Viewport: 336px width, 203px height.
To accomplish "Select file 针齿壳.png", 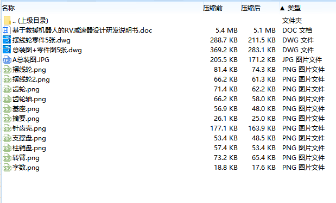I will 29,128.
